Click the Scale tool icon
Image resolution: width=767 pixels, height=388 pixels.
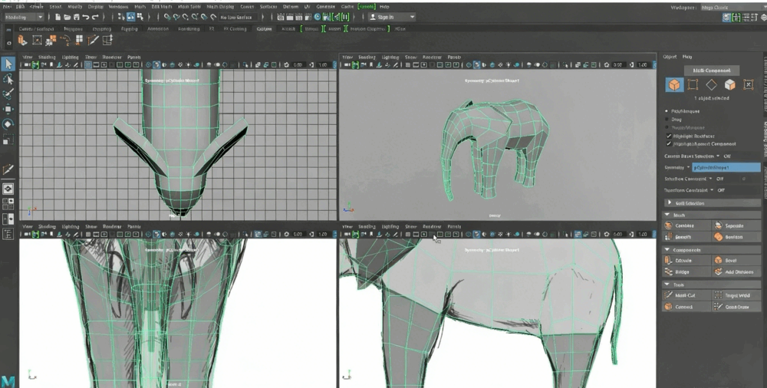tap(8, 140)
